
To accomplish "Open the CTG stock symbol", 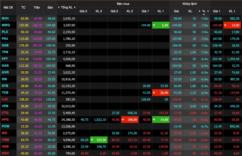I will (x=5, y=113).
